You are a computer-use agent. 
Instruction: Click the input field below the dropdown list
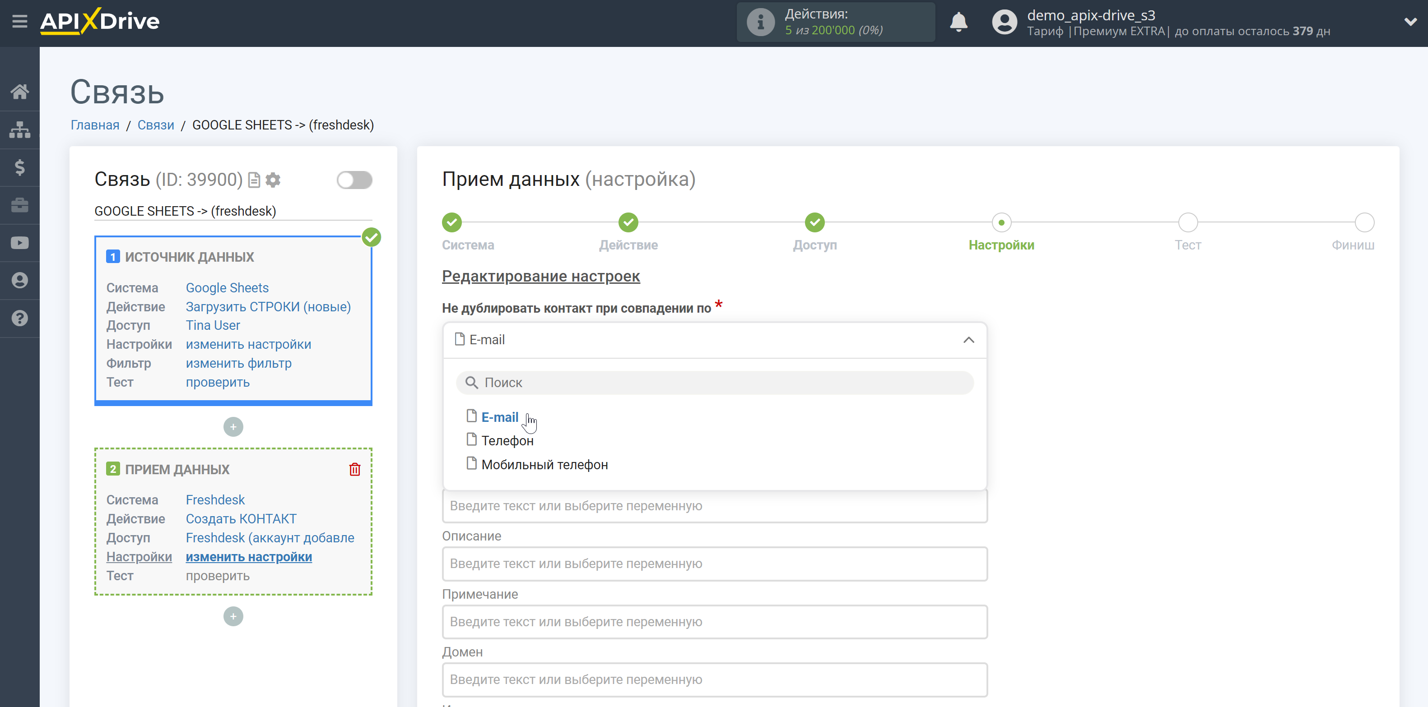[x=715, y=506]
